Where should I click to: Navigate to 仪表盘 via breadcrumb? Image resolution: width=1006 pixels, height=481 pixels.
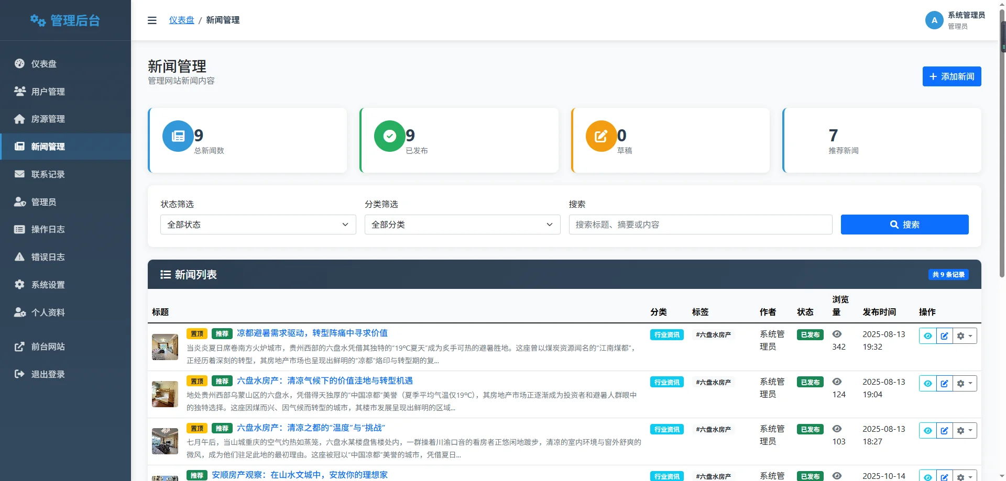click(181, 20)
